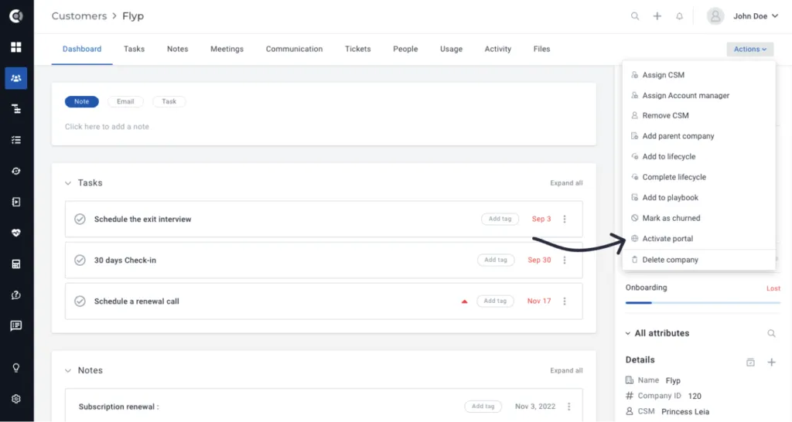Choose Delete company
The height and width of the screenshot is (422, 792).
point(699,260)
